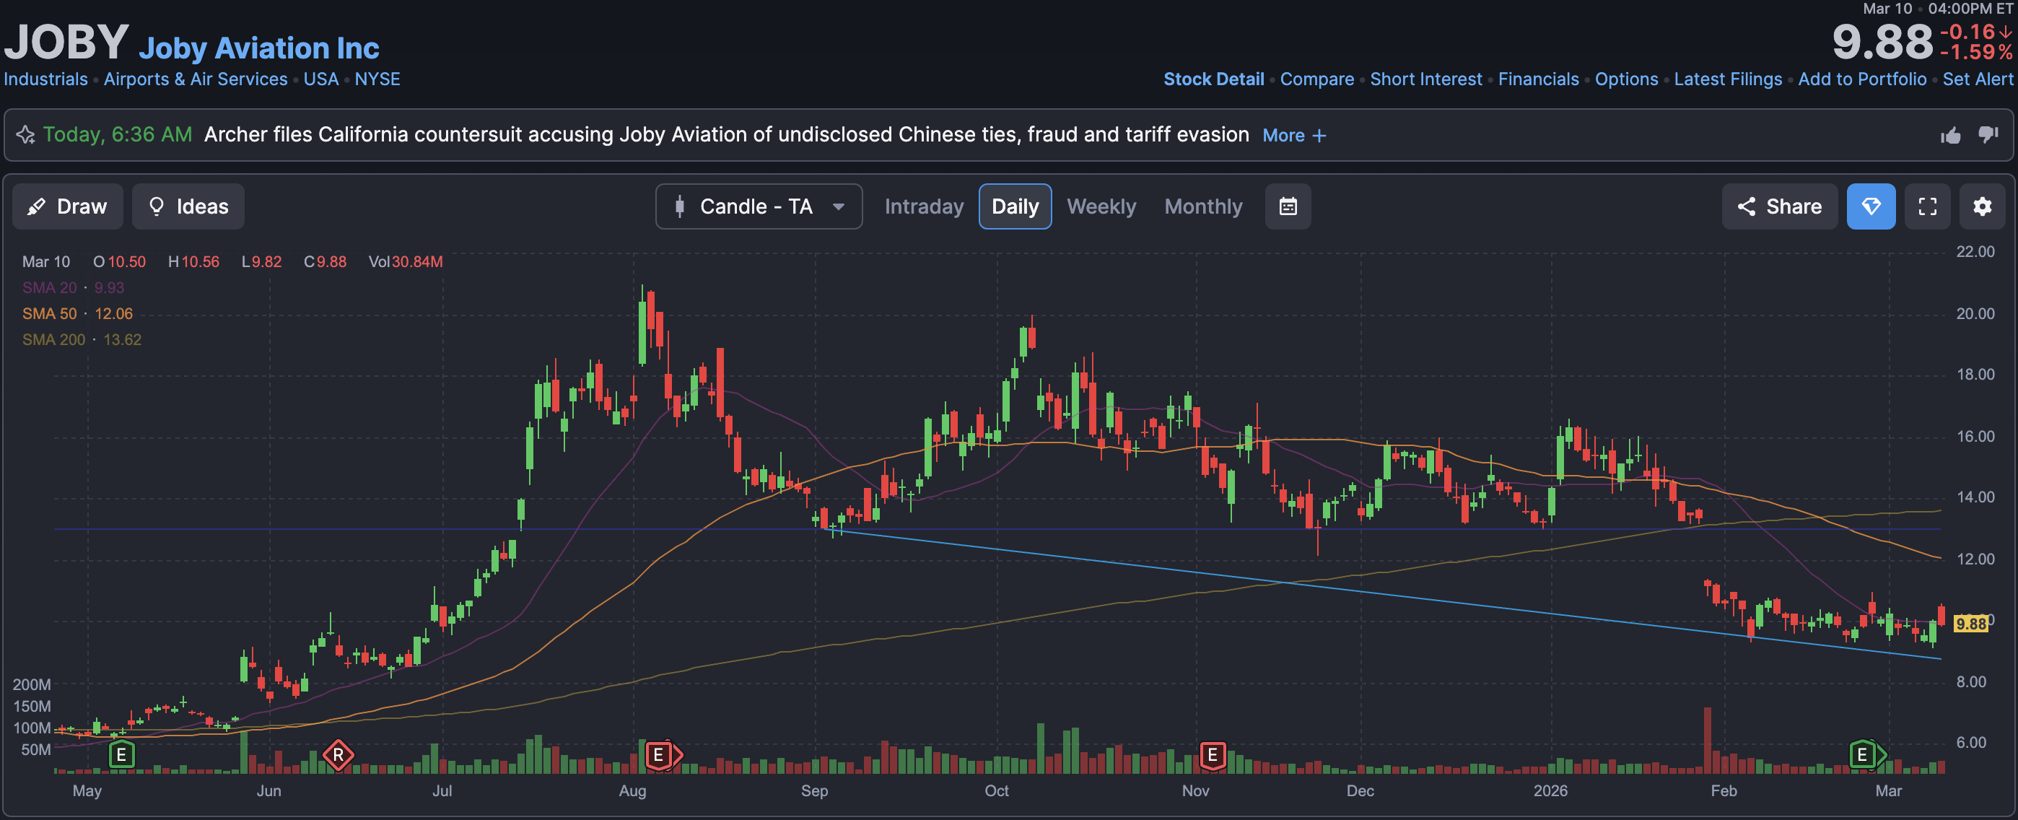Click the SMA 50 orange indicator label

point(49,314)
